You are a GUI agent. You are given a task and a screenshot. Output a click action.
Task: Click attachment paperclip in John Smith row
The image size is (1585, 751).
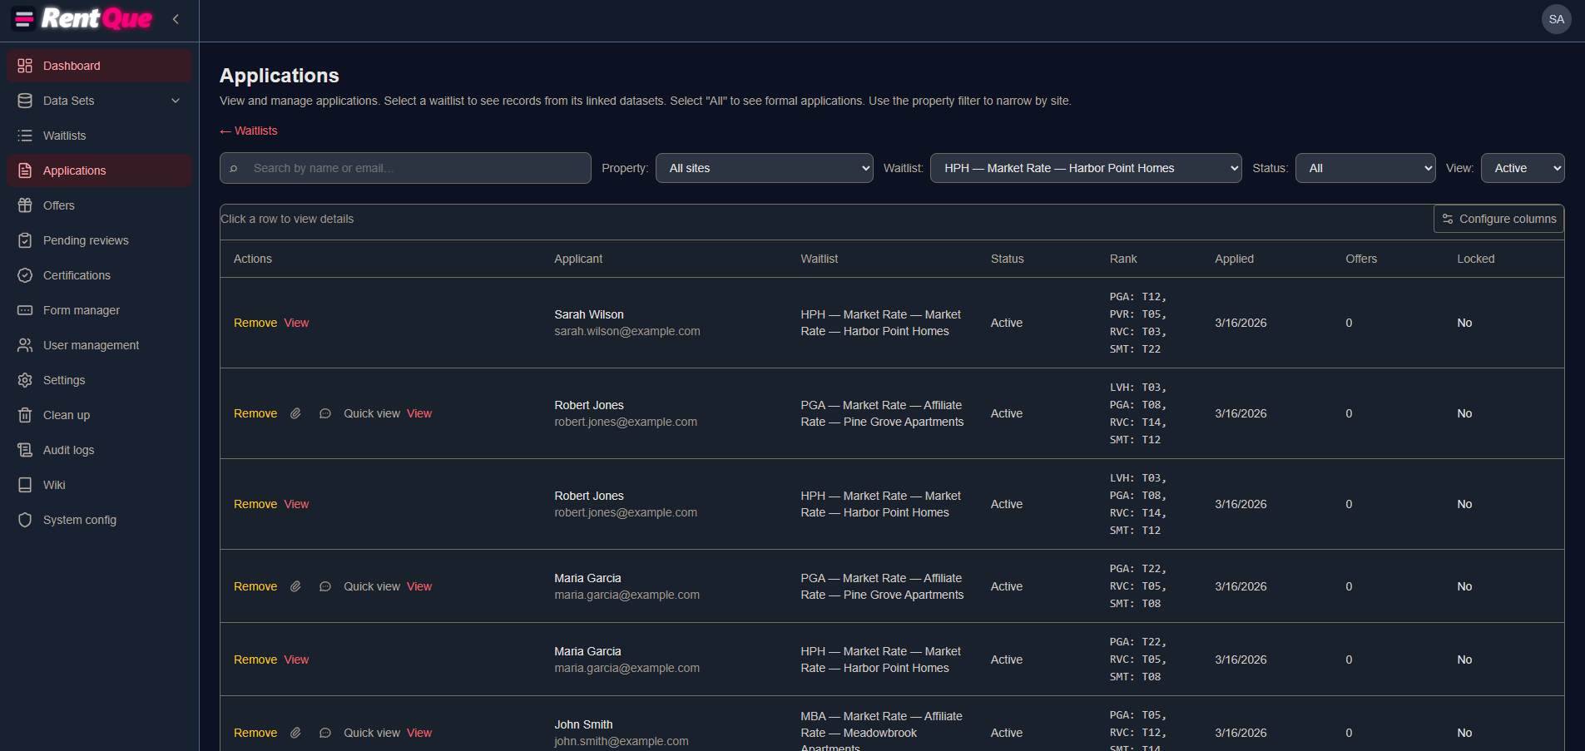point(295,733)
